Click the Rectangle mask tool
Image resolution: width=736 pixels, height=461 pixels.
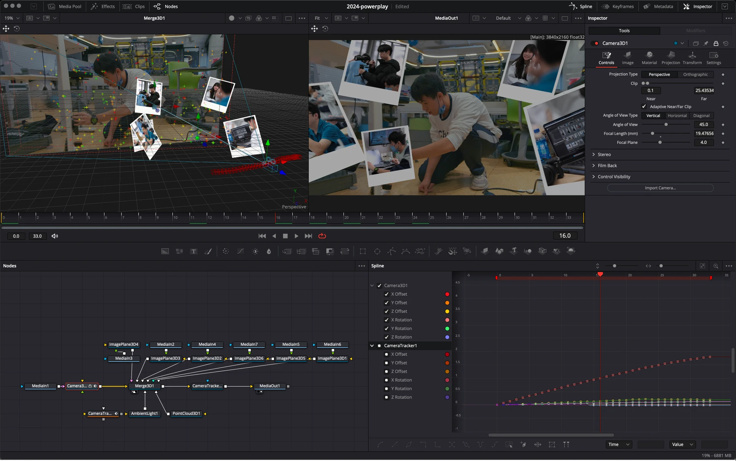tap(362, 251)
